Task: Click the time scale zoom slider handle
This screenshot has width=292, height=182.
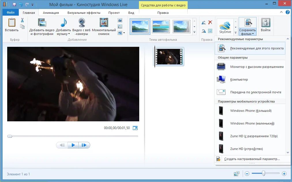Action: (263, 173)
